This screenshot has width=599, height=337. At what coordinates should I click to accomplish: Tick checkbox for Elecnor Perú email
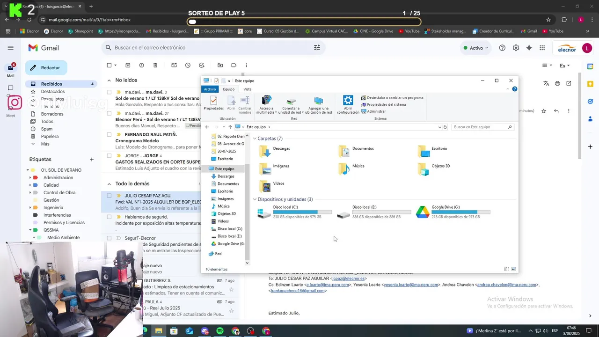click(109, 113)
